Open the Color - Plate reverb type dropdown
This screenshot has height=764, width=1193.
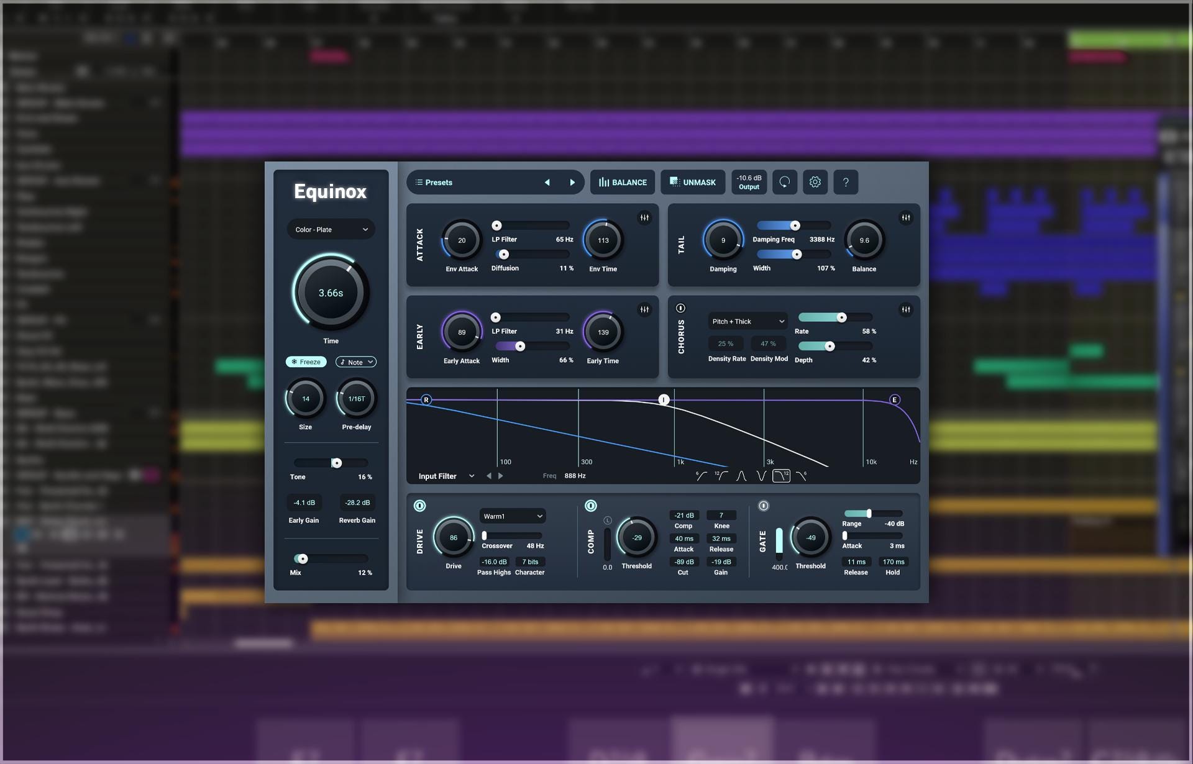[x=331, y=229]
